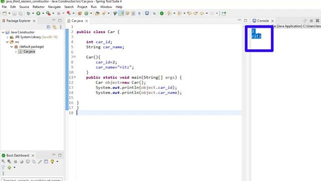Viewport: 321px width, 181px height.
Task: Toggle Show Whitespace Characters pilcrow icon
Action: [x=139, y=14]
